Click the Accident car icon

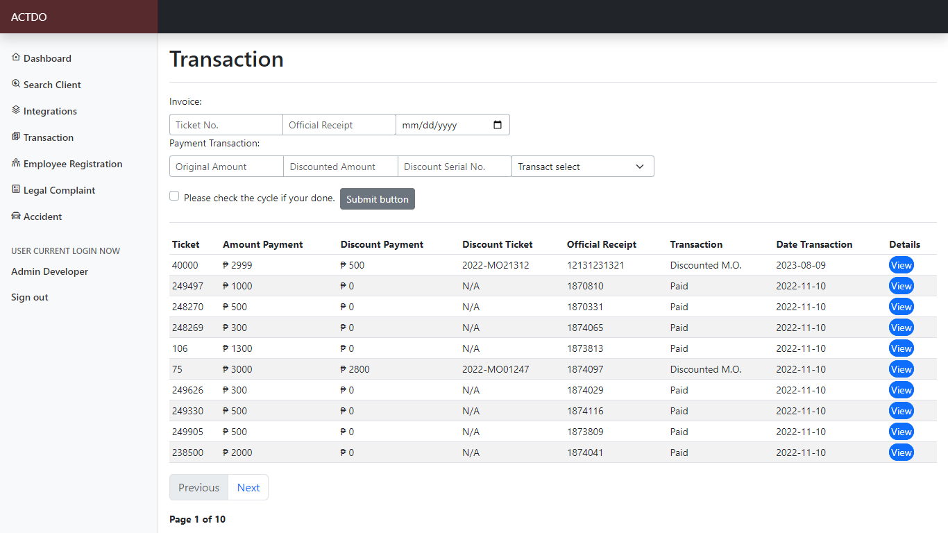[16, 216]
